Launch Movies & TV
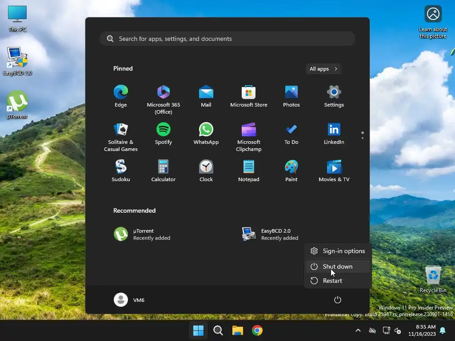Viewport: 455px width, 341px height. pos(334,171)
